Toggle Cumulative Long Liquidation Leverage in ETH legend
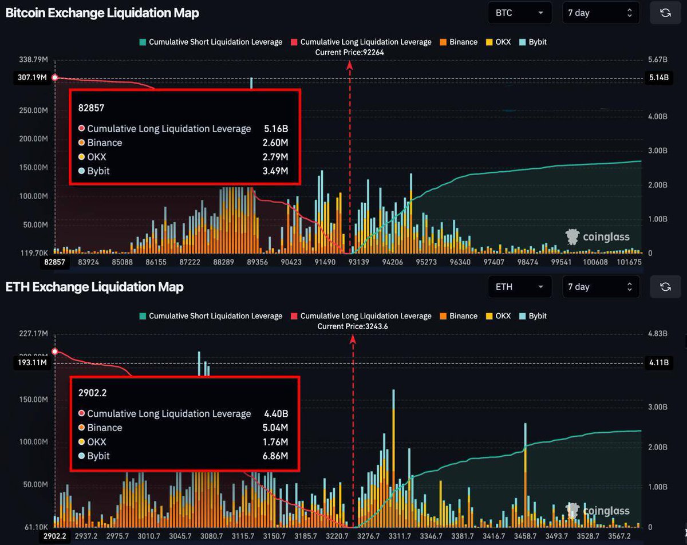Viewport: 687px width, 545px height. coord(361,316)
